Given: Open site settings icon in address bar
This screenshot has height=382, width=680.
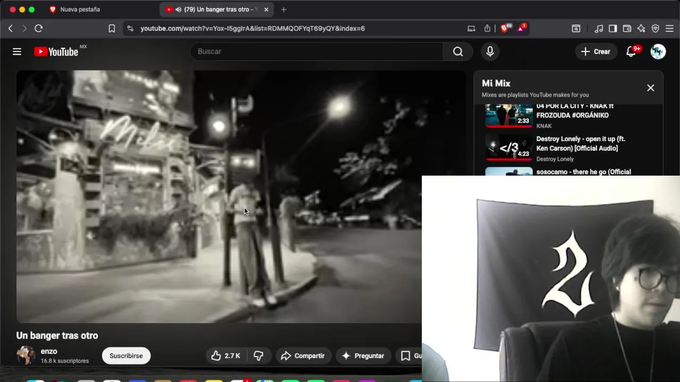Looking at the screenshot, I should click(x=130, y=29).
